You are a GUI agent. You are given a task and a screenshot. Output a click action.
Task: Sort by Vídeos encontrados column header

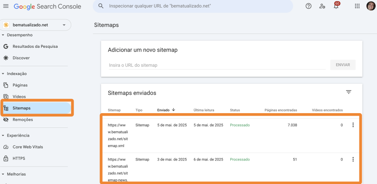(327, 110)
